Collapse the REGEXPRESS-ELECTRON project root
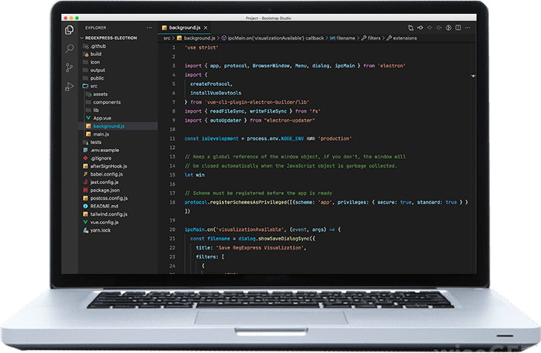 point(106,37)
